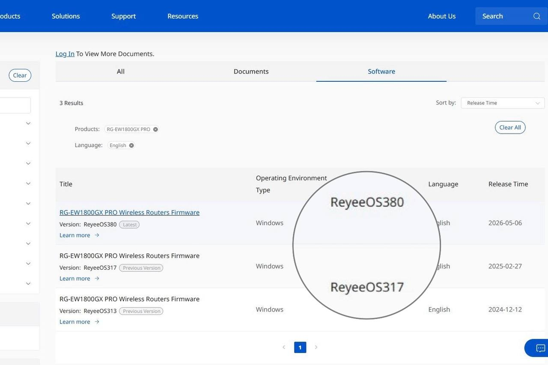Open the chat support icon
The image size is (548, 365).
540,348
